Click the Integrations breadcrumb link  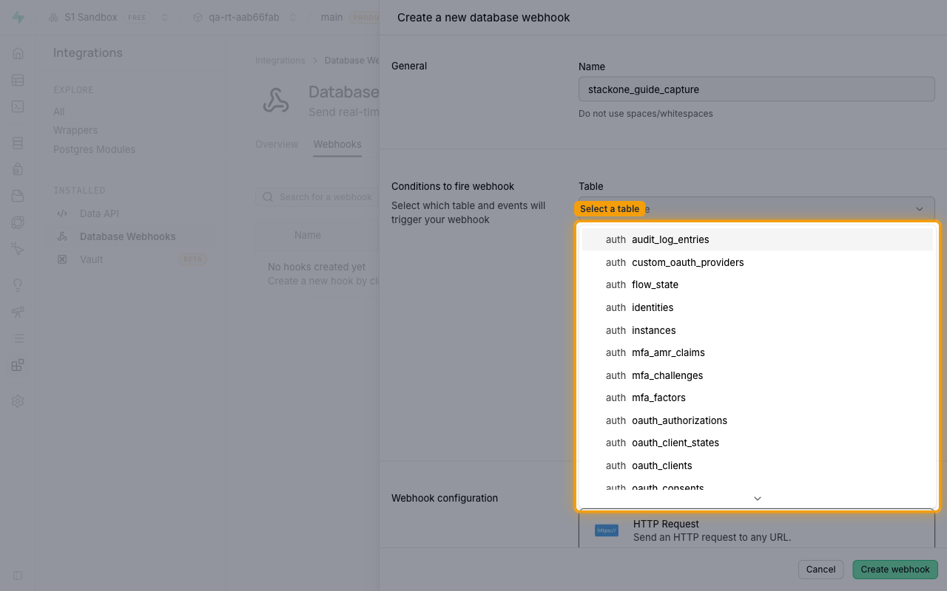pyautogui.click(x=280, y=61)
